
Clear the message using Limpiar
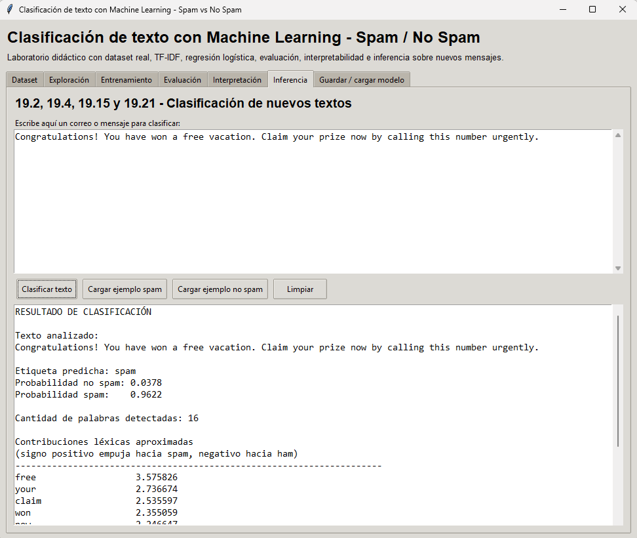tap(299, 289)
